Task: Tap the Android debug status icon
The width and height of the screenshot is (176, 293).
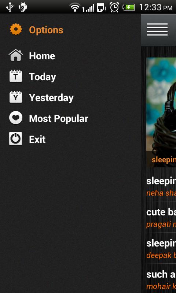Action: click(23, 7)
